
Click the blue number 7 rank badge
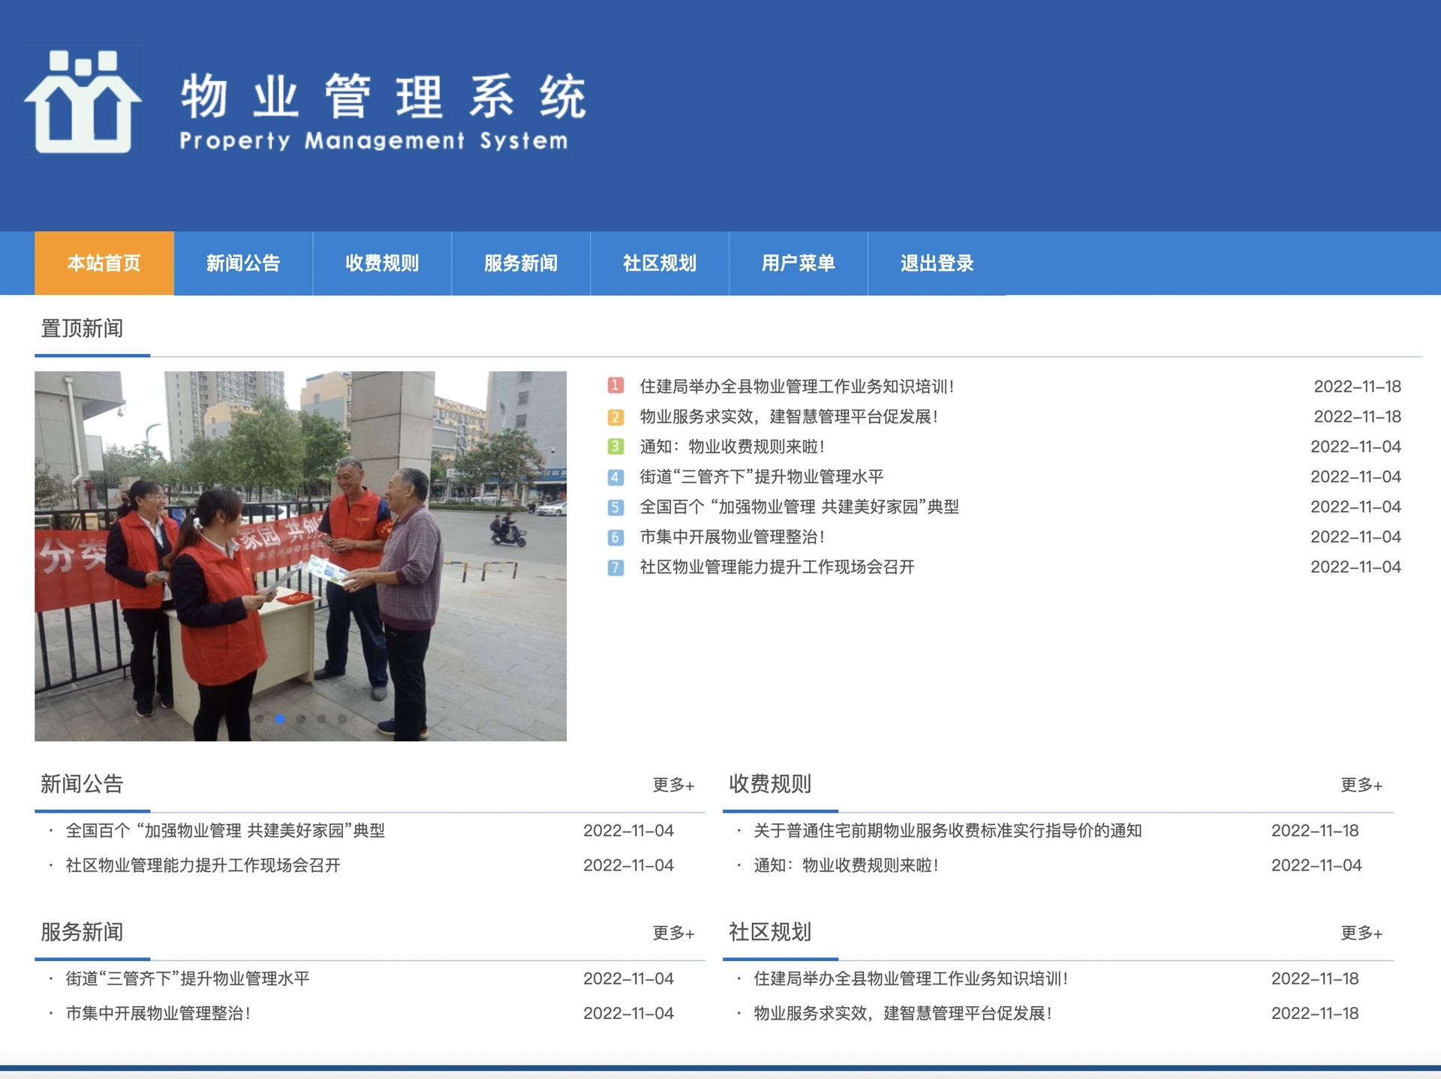point(615,567)
